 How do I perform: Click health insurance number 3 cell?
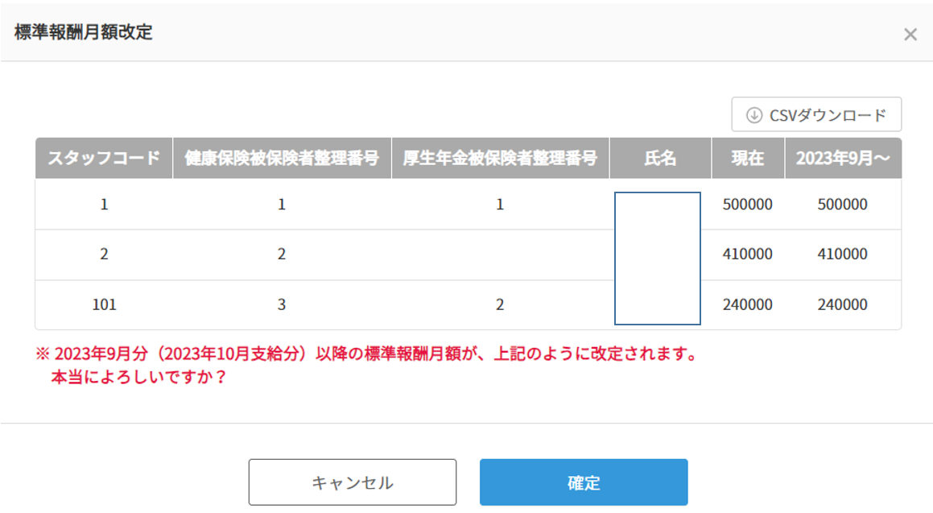click(282, 305)
